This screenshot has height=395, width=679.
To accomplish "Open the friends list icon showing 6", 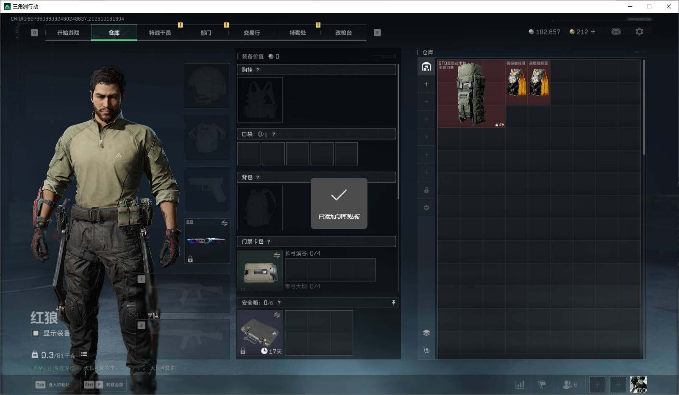I will pyautogui.click(x=569, y=384).
